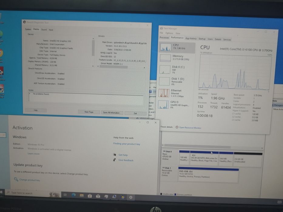Select the 100 MB Healthy partition on Disk 0

pos(184,158)
